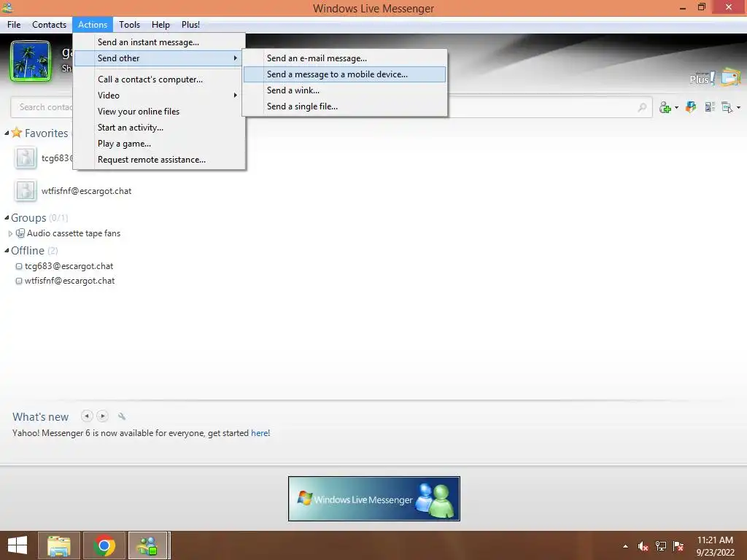Choose Send a single file
The image size is (747, 560).
[x=344, y=106]
